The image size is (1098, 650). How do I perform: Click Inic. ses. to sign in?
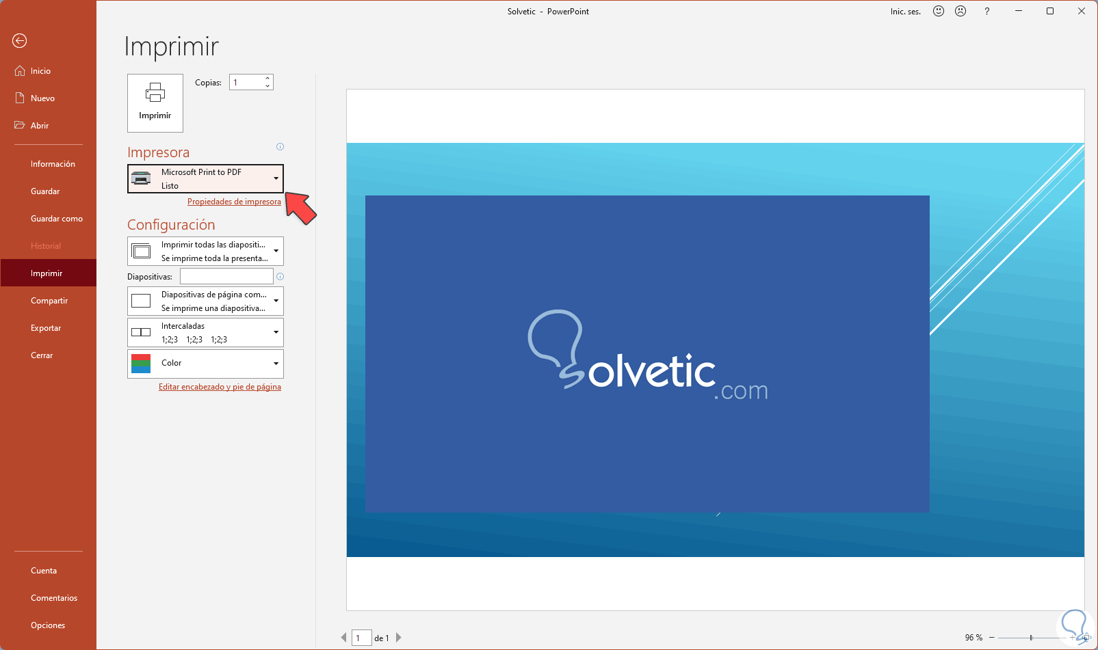(906, 12)
